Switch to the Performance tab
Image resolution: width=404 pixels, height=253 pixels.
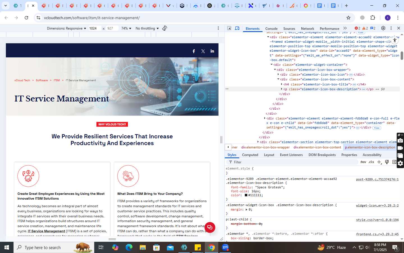click(329, 29)
